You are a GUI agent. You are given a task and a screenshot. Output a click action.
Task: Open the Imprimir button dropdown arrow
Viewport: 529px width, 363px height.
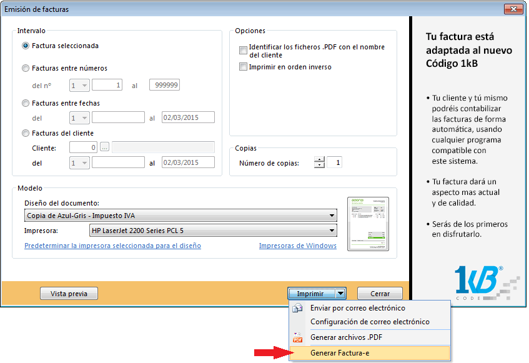point(340,294)
